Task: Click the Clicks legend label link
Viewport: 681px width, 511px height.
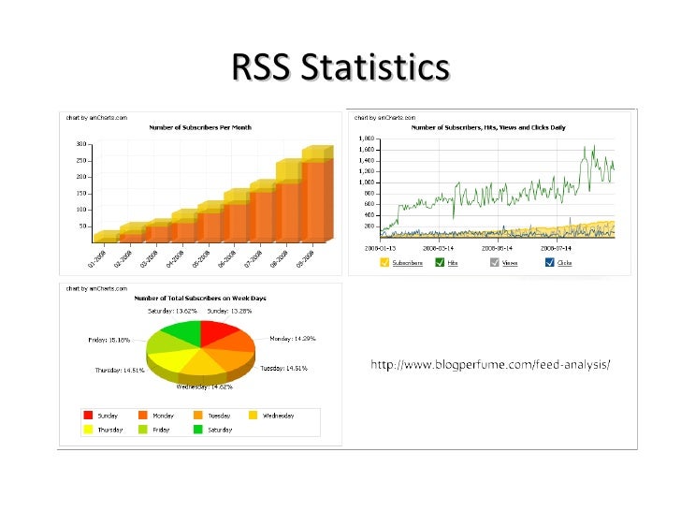Action: click(x=564, y=263)
